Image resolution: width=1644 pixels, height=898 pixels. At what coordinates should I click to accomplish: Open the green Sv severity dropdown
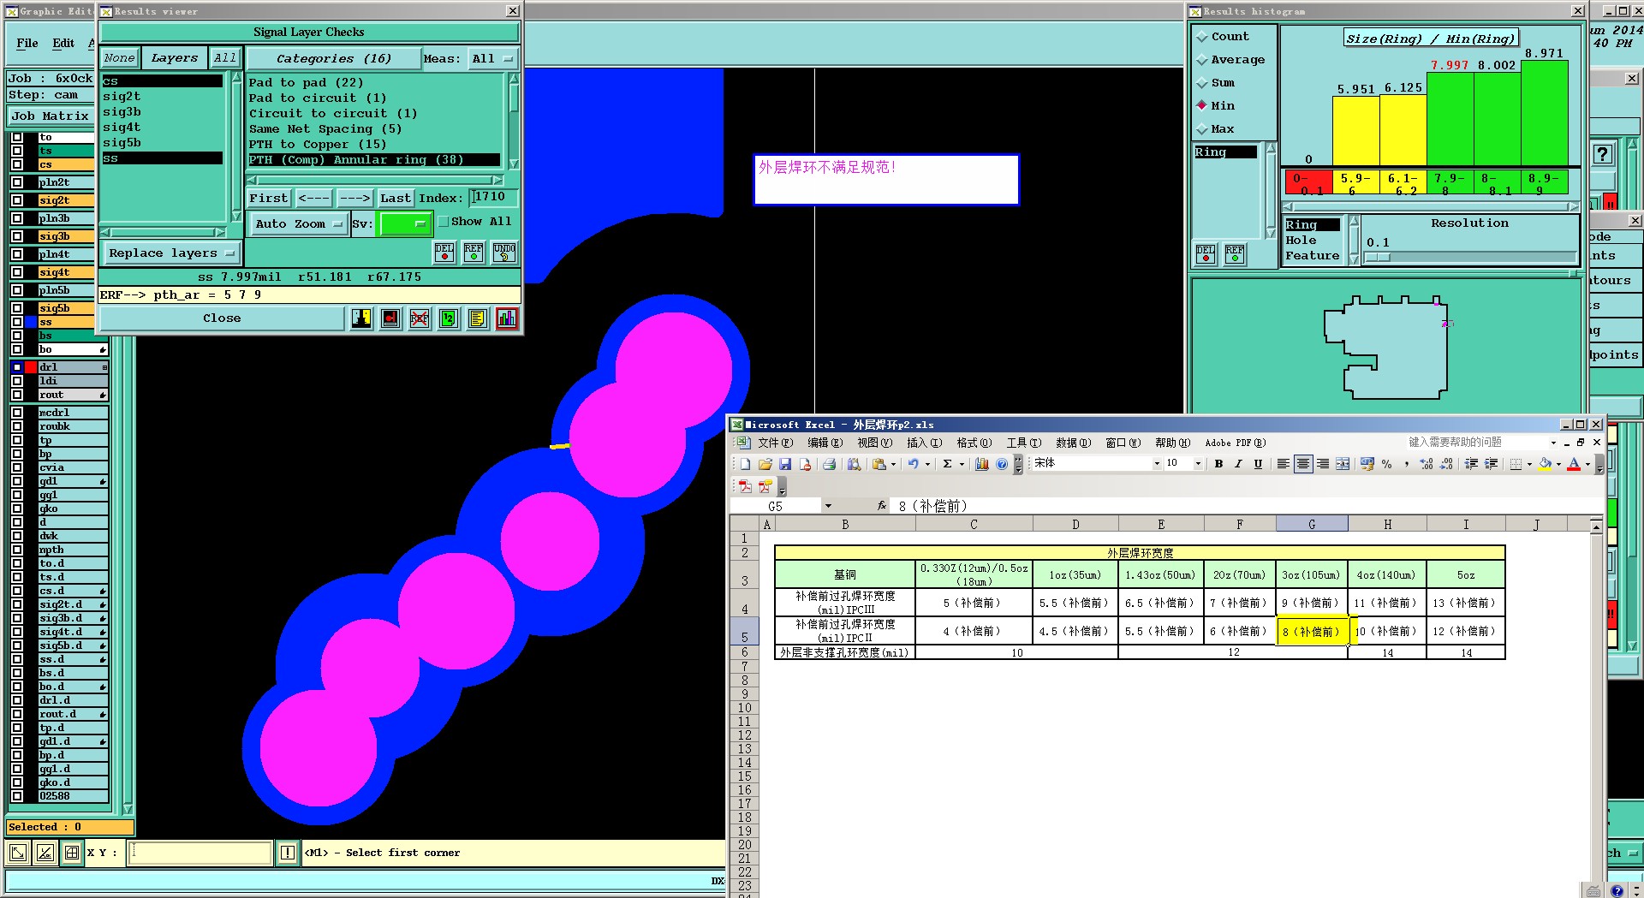pos(405,224)
